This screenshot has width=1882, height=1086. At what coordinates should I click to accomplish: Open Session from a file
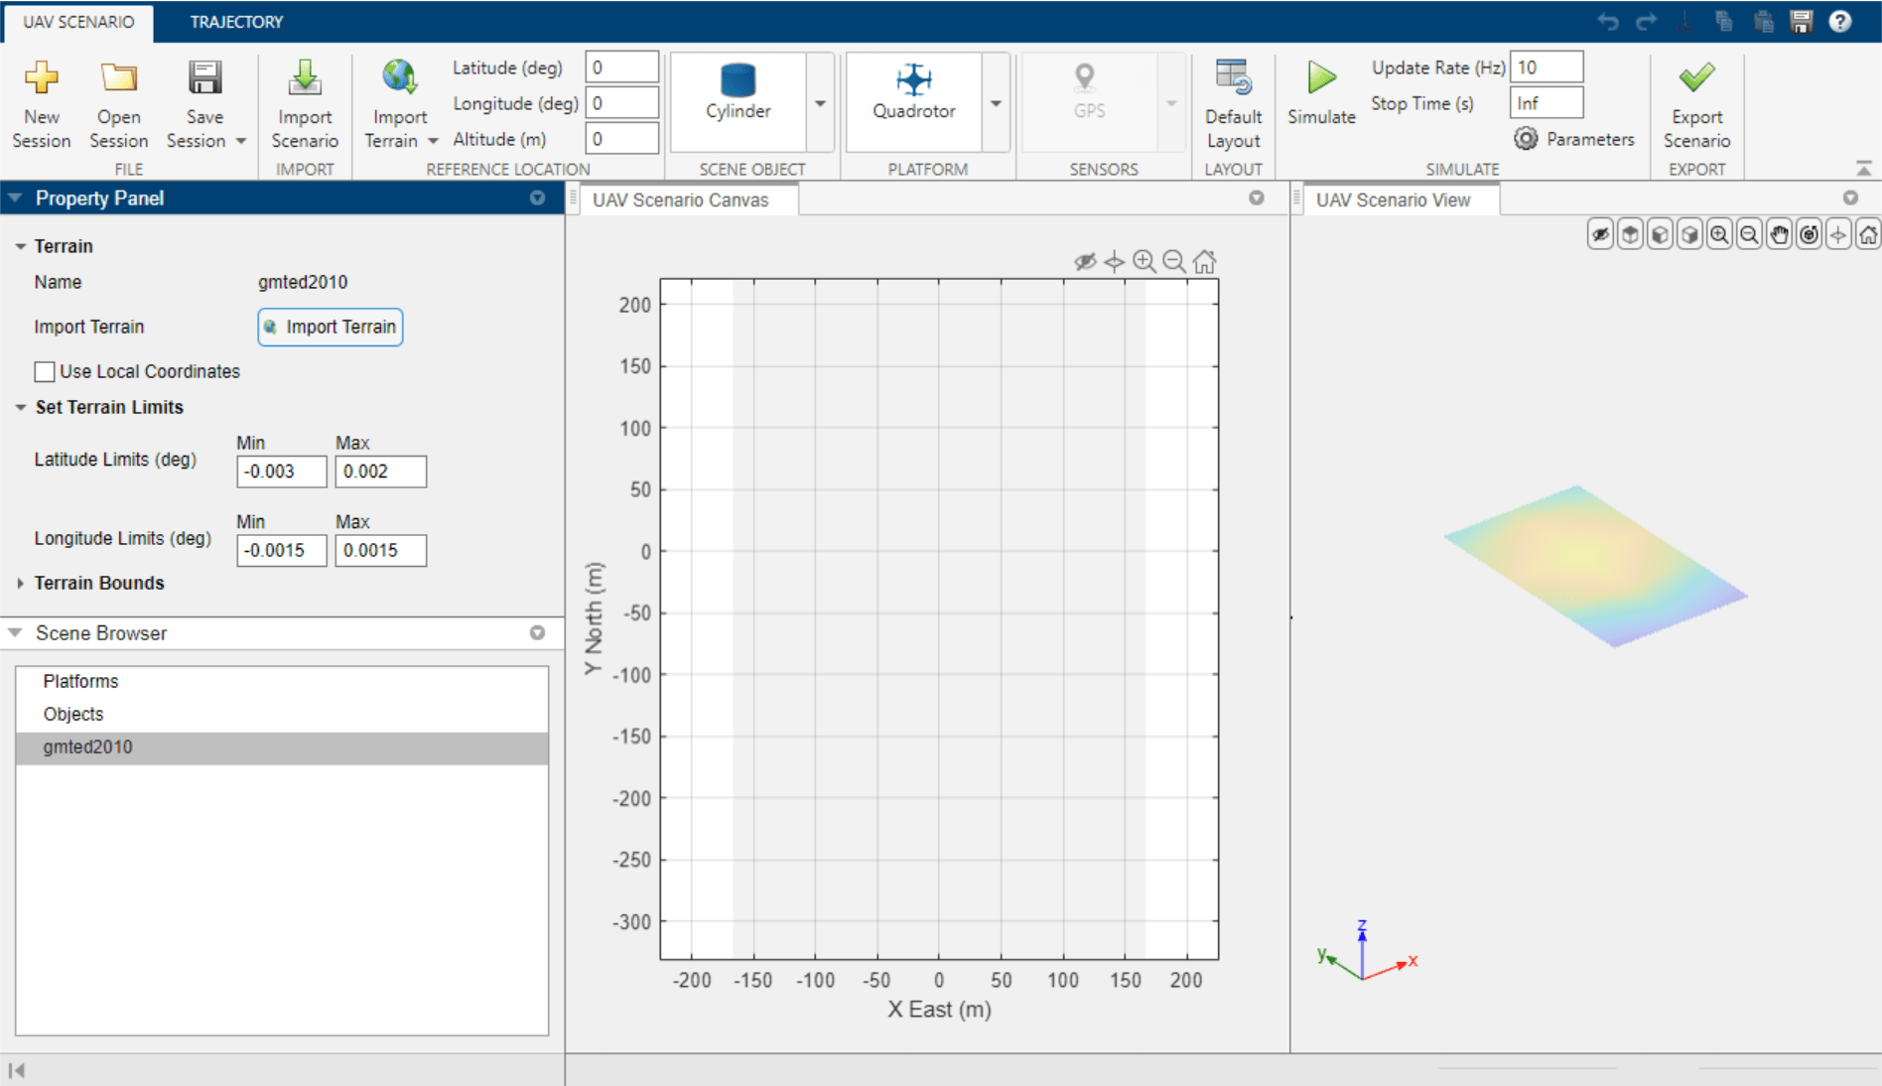pos(118,104)
